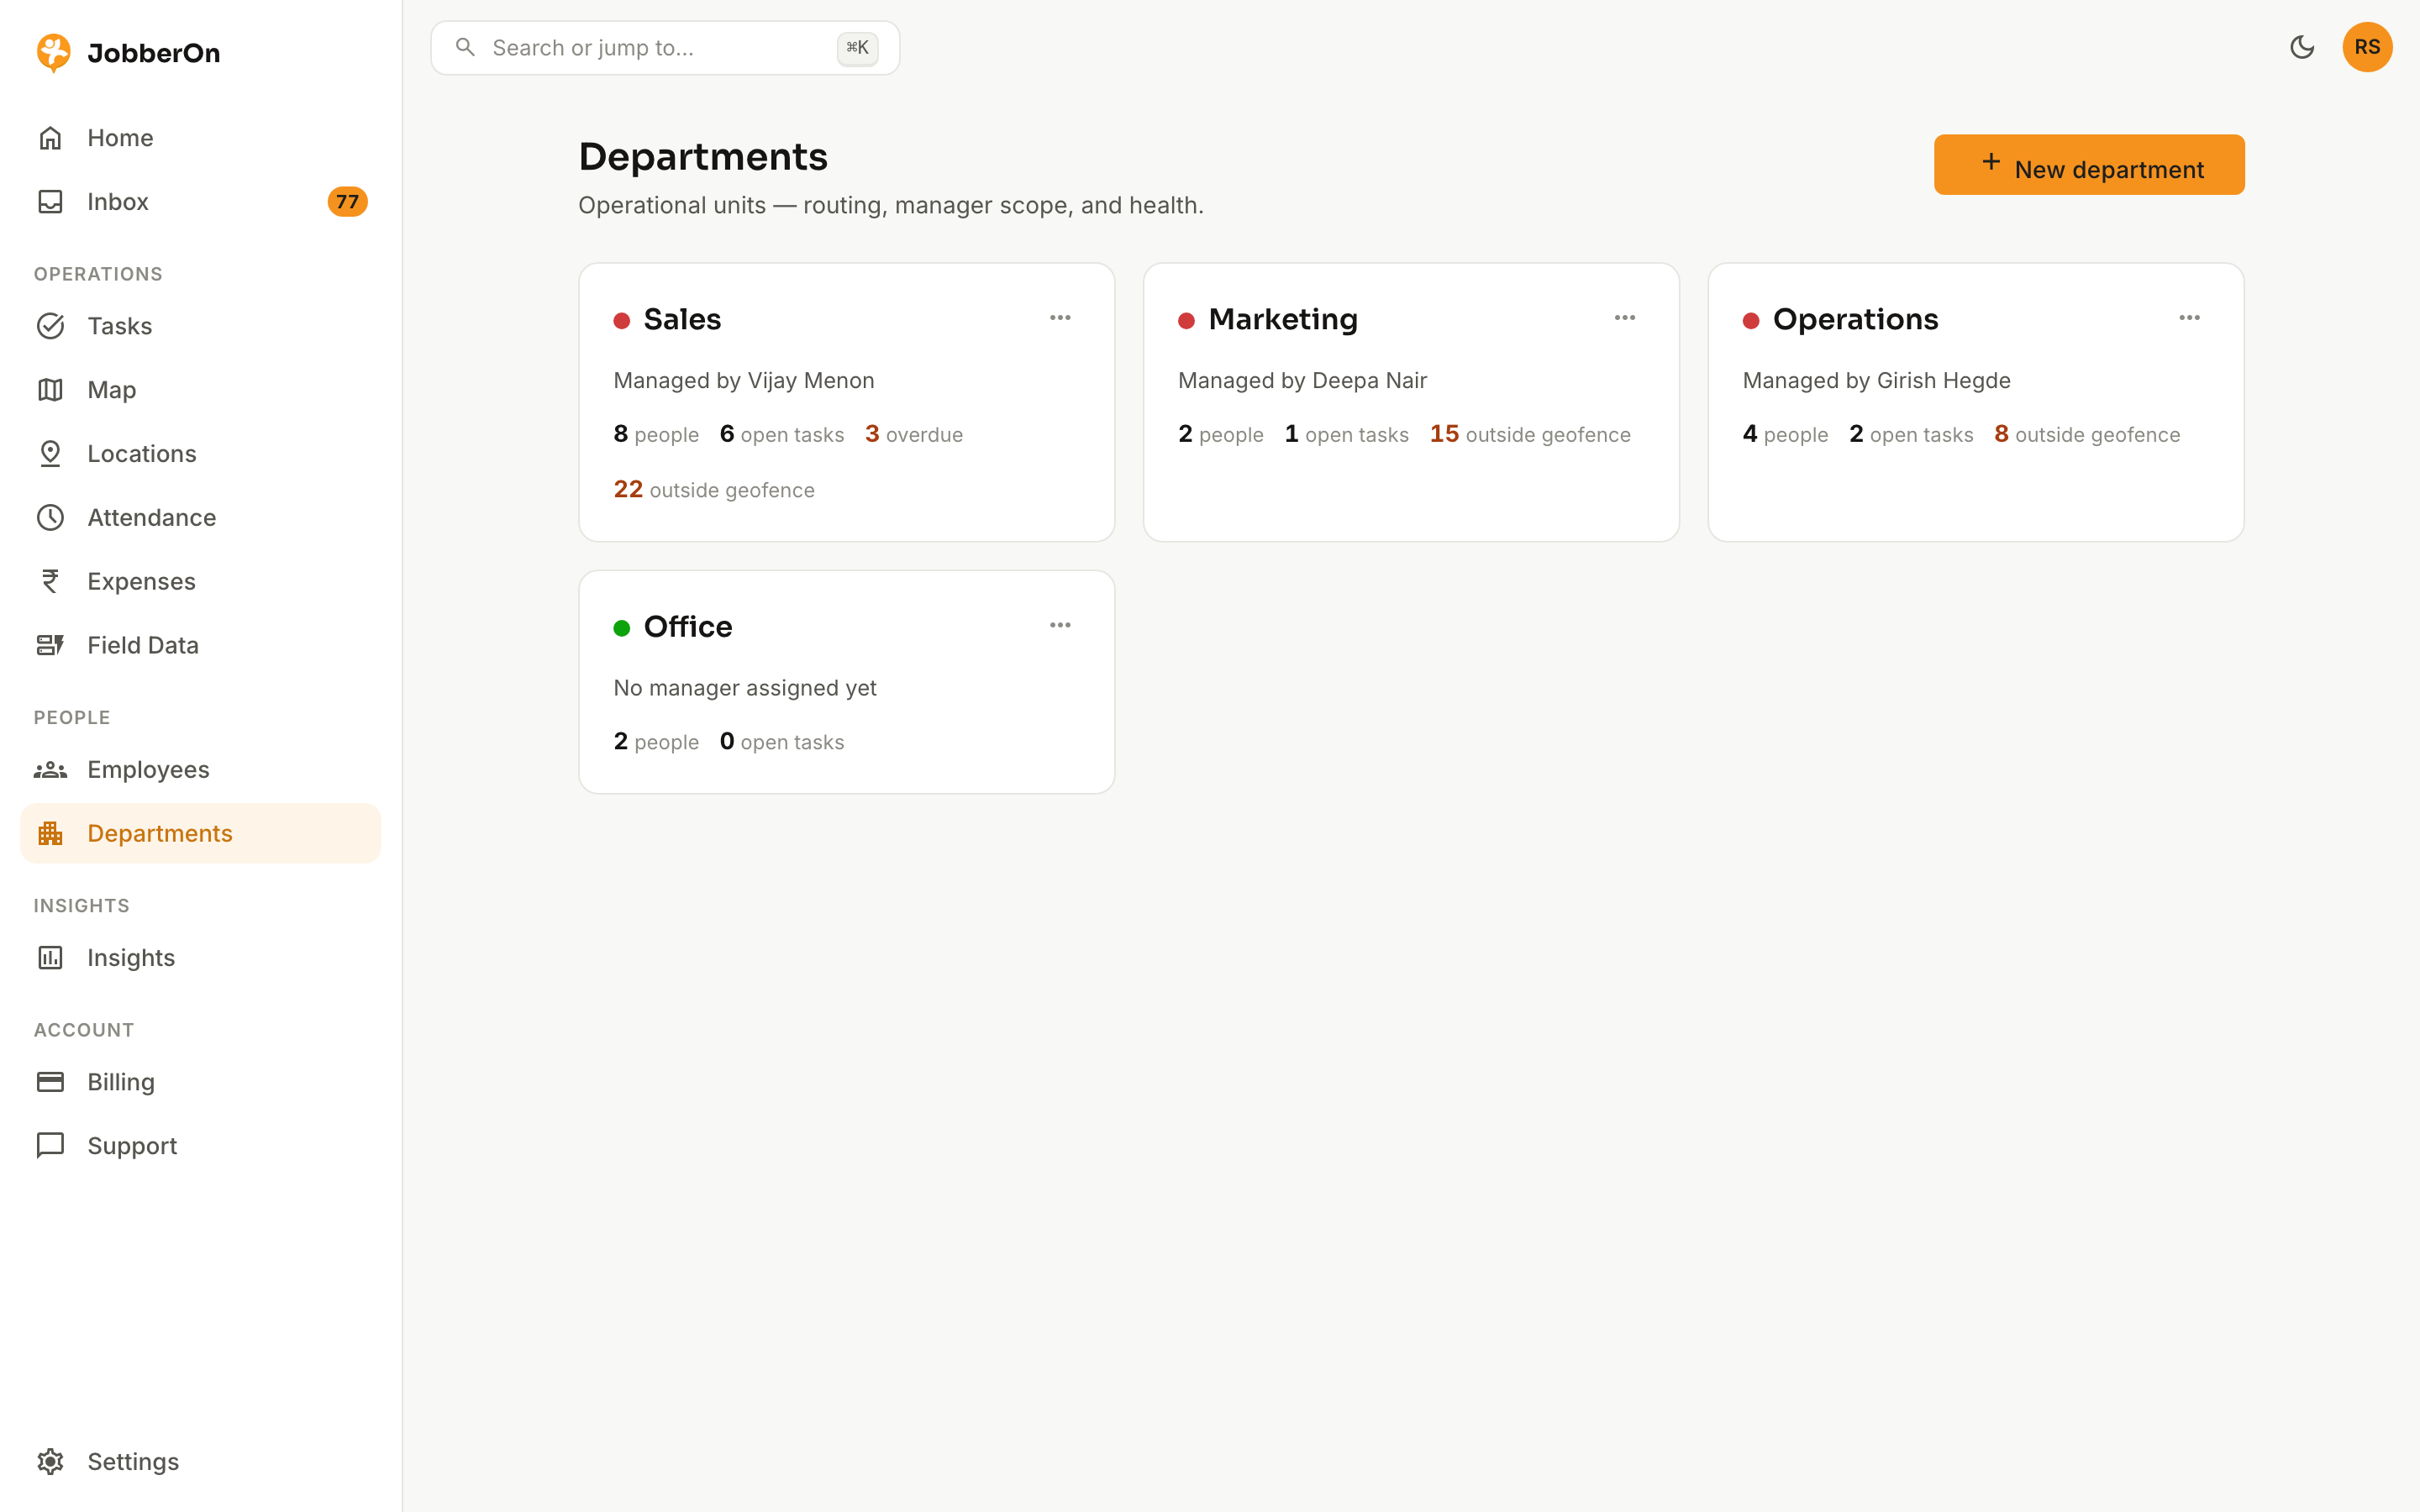Click the 77 Inbox badge
The image size is (2420, 1512).
[x=347, y=202]
